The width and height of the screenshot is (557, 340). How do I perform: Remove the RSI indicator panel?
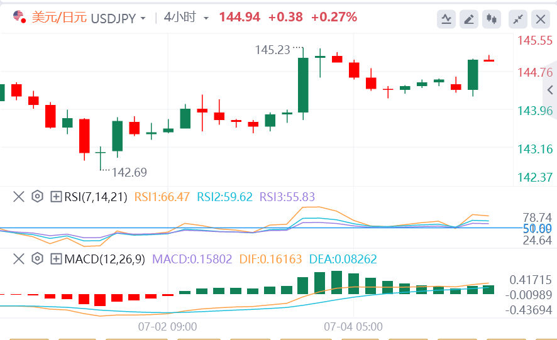(x=19, y=197)
